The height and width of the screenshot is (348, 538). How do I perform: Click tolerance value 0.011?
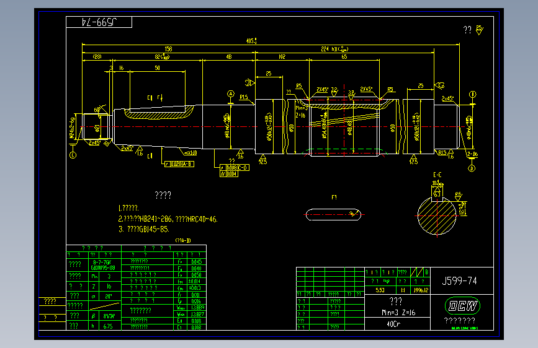coord(195,295)
